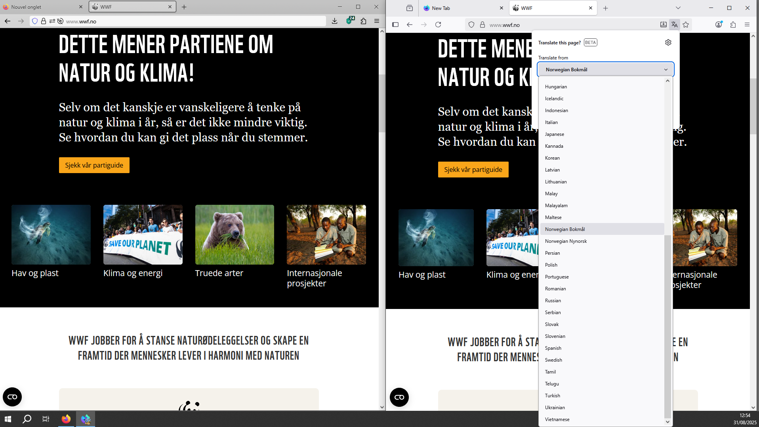Pick Norwegian Nynorsk in the list
Viewport: 759px width, 427px height.
(602, 241)
